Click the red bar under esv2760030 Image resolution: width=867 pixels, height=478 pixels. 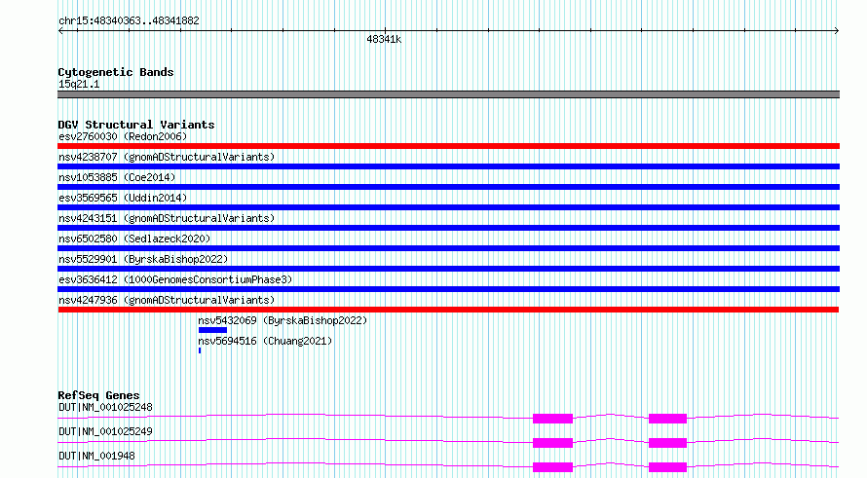pos(448,146)
